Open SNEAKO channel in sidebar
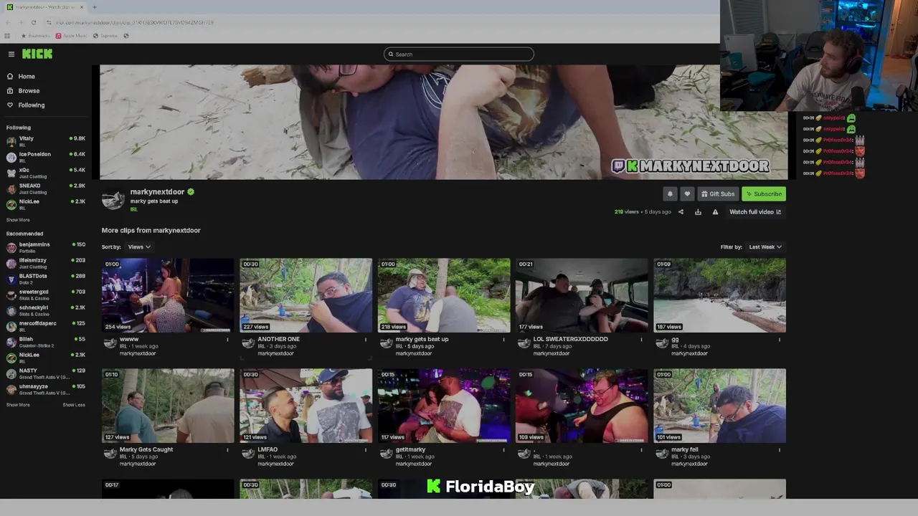 pos(46,188)
